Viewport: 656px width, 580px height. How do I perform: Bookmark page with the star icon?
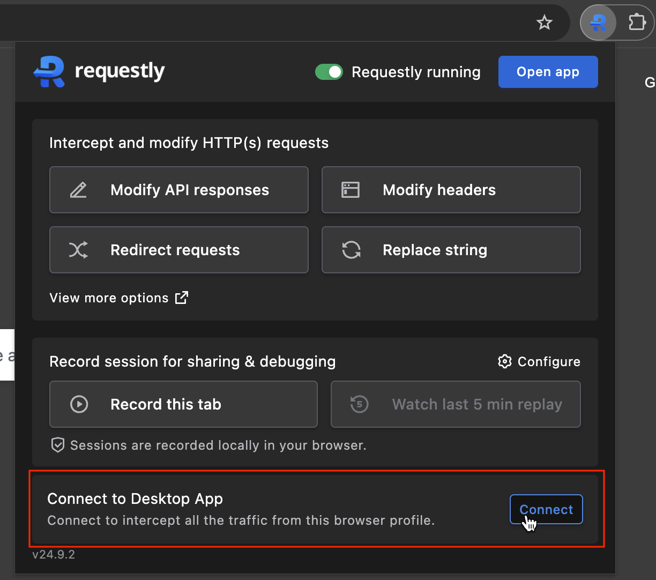click(545, 23)
